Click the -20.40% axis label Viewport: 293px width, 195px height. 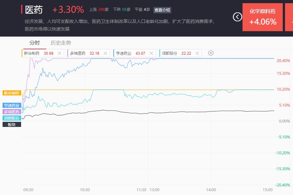pos(282,185)
